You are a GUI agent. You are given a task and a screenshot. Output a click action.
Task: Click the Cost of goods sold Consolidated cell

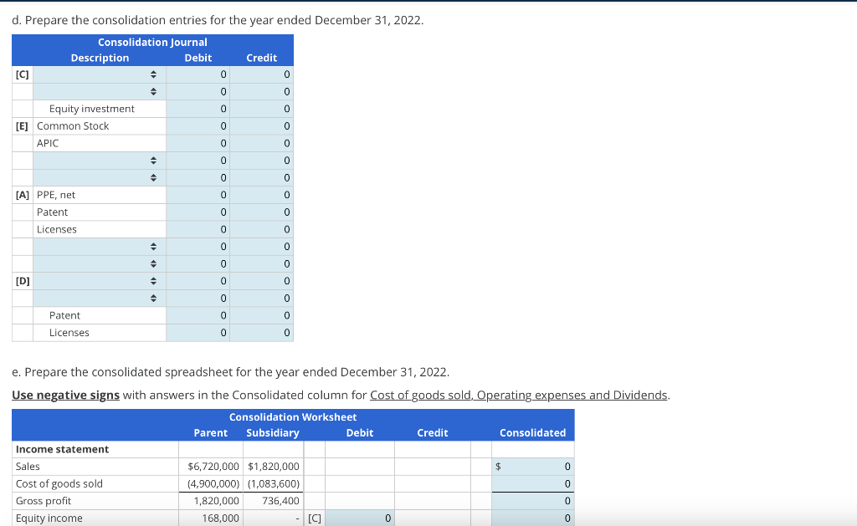(533, 483)
